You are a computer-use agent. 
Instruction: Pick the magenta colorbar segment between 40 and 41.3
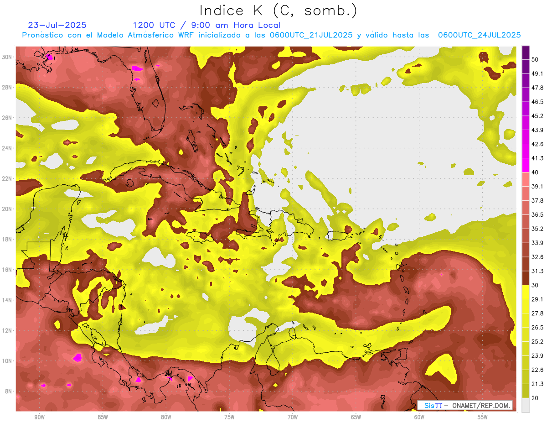(526, 165)
